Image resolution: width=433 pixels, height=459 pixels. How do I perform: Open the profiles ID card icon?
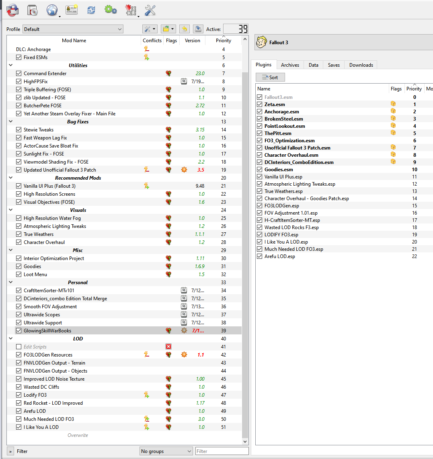[72, 10]
